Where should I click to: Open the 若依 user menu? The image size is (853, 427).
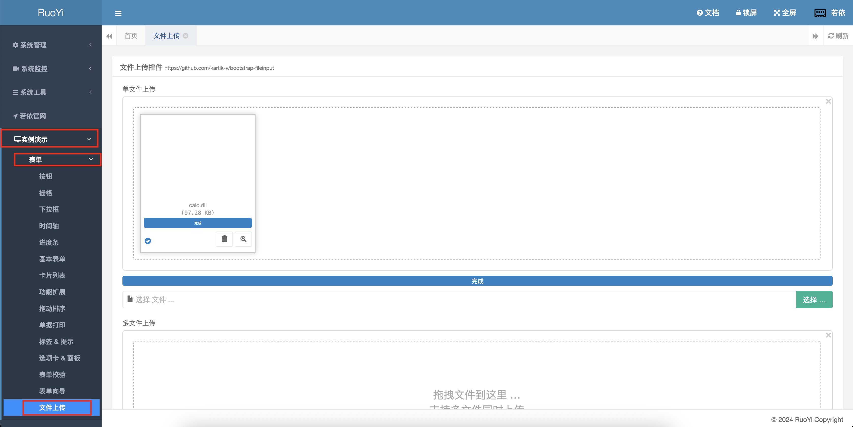pos(829,13)
